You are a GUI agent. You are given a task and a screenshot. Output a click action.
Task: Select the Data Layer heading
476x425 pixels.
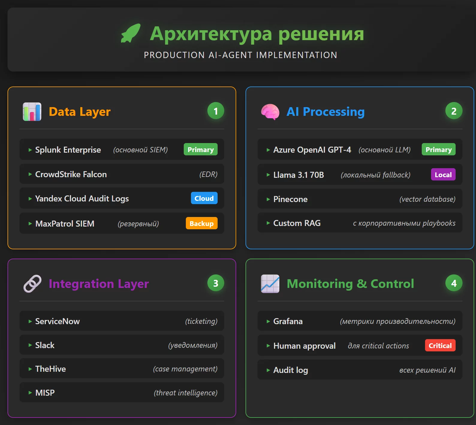point(80,112)
